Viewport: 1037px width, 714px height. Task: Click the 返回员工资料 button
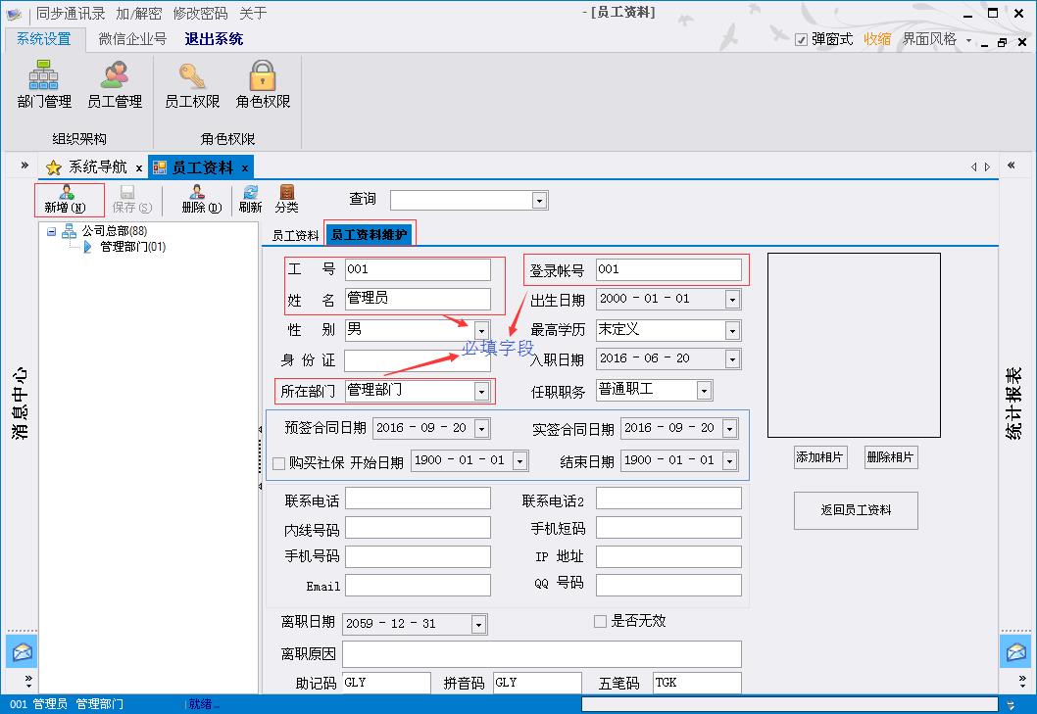point(856,510)
